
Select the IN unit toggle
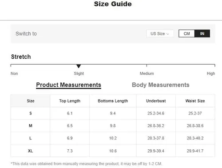coord(202,33)
